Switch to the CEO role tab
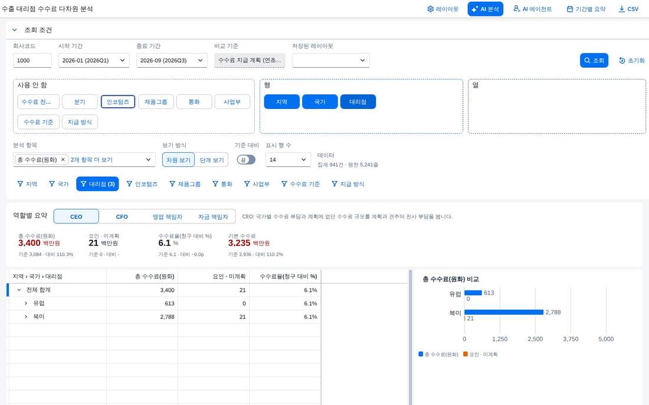 point(76,216)
